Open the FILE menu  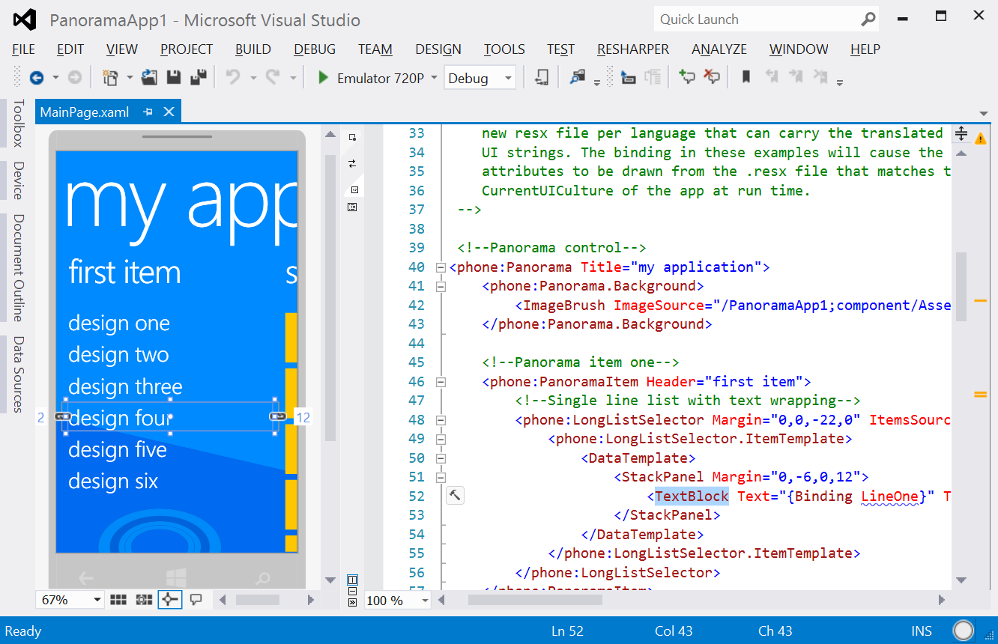[x=24, y=49]
